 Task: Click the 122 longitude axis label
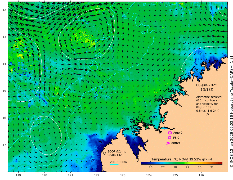[x=97, y=175]
